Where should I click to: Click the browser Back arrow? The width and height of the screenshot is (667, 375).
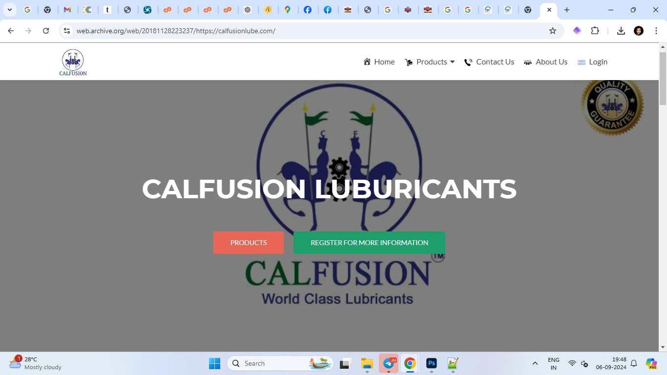click(x=11, y=31)
